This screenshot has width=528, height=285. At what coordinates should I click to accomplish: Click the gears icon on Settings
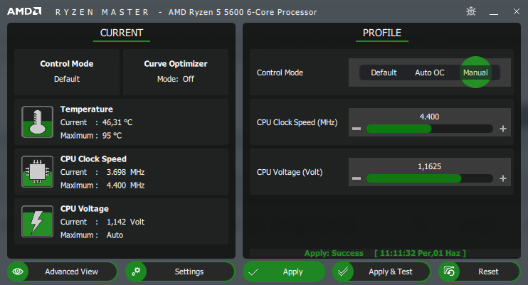click(136, 271)
